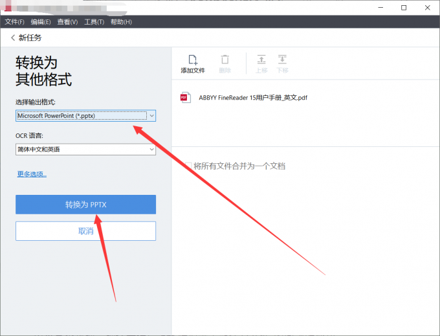Open the Edit (E) menu
Viewport: 440px width, 336px height.
tap(41, 22)
